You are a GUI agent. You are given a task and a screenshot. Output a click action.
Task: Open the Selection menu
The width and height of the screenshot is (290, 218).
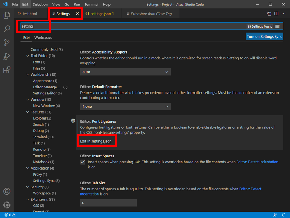(40, 4)
